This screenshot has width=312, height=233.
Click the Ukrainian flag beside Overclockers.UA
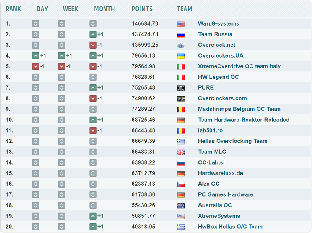(x=181, y=56)
